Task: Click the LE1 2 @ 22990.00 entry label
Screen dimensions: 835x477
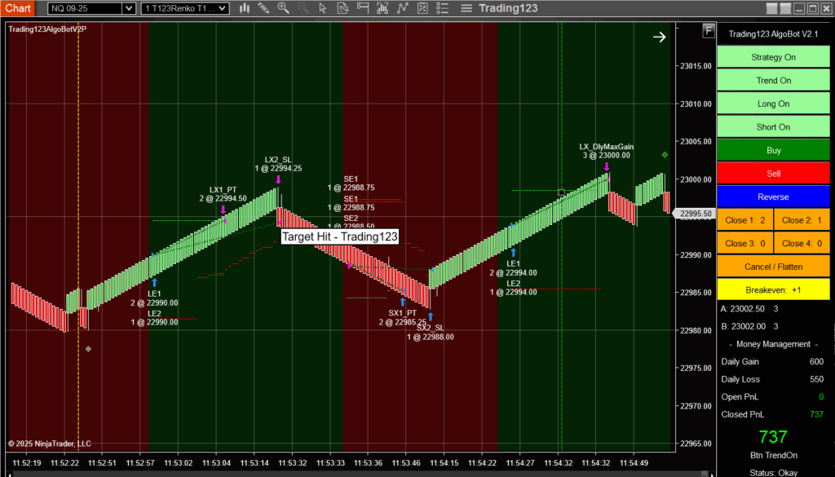Action: click(x=154, y=298)
